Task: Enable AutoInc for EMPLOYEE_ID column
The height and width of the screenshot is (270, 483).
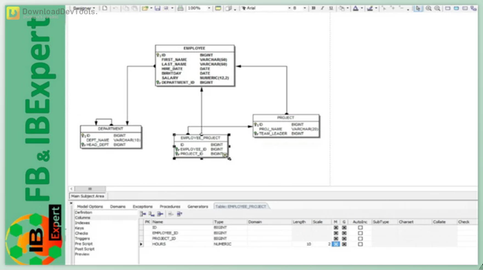Action: coord(360,233)
